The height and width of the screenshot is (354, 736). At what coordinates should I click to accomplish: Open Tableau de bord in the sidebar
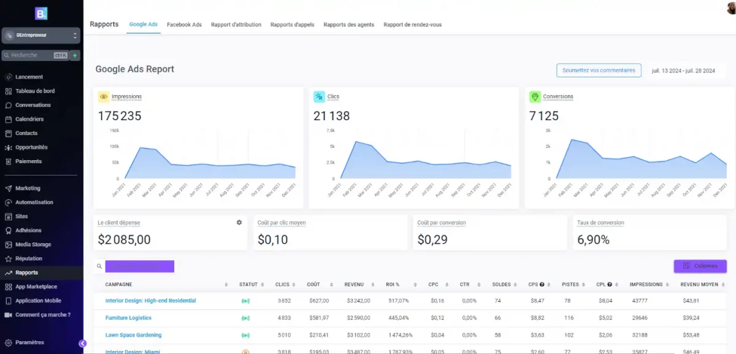click(34, 91)
